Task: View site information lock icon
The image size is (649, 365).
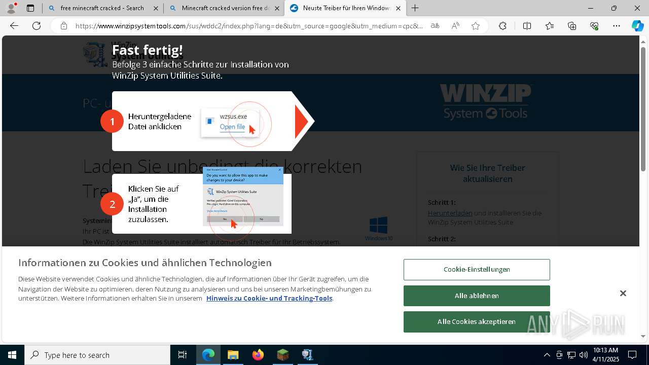Action: pyautogui.click(x=63, y=26)
